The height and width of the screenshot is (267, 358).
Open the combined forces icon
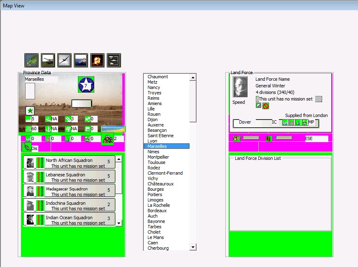pos(114,61)
